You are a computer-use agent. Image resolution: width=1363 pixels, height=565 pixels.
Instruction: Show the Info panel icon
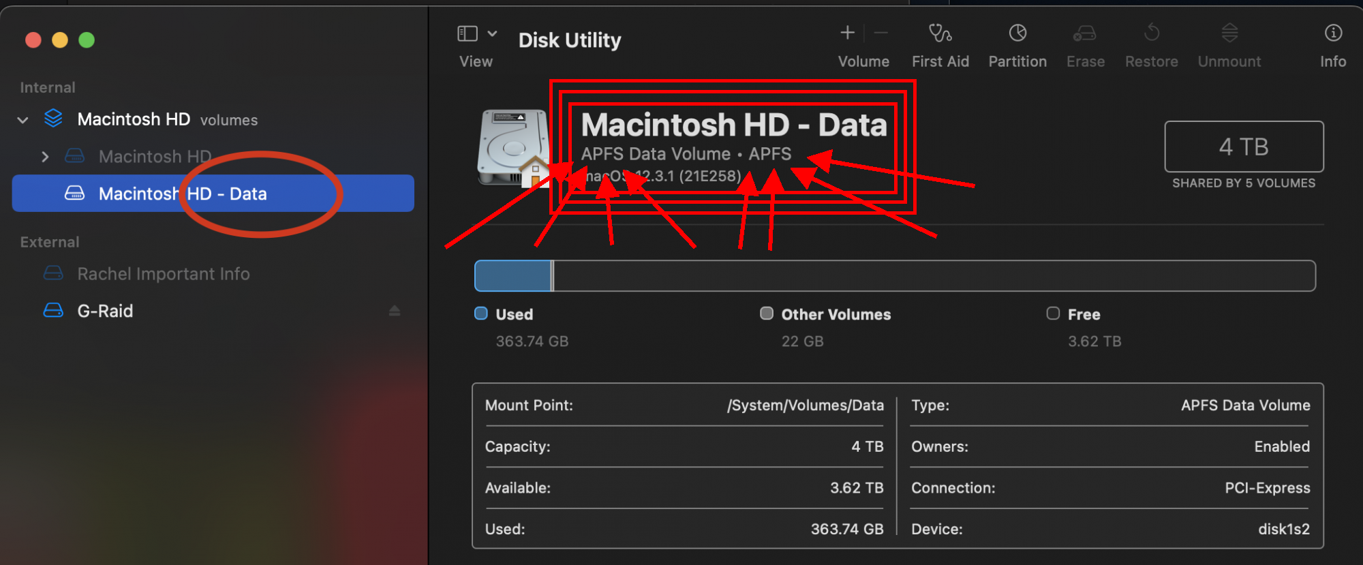[x=1333, y=33]
